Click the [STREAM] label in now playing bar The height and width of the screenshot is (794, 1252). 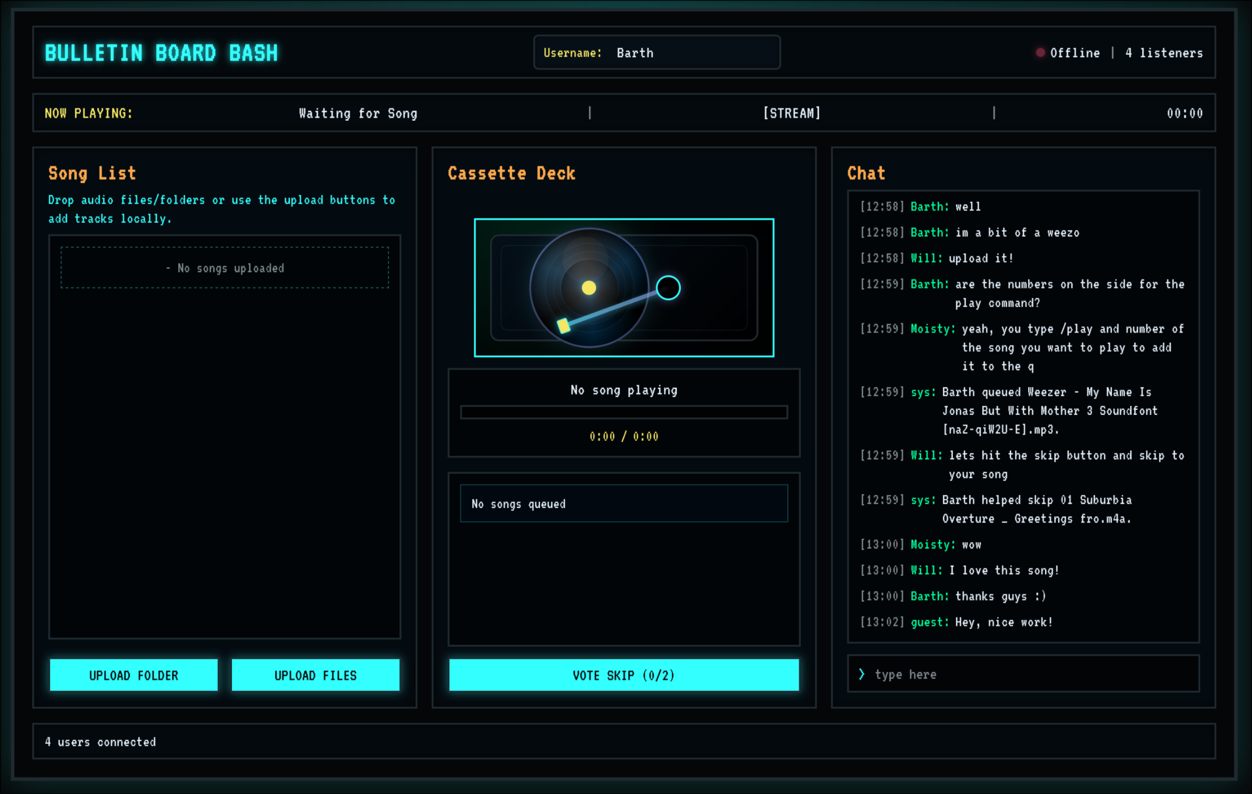(x=791, y=113)
